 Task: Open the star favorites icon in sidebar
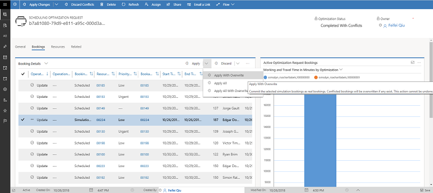click(5, 111)
